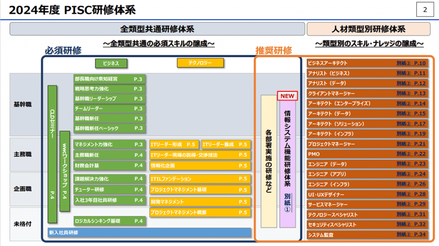Select エンジニア（アプリ） P.24 row
439x246 pixels.
click(367, 174)
